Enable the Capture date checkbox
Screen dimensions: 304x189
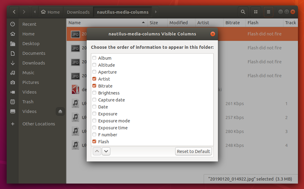click(x=94, y=100)
